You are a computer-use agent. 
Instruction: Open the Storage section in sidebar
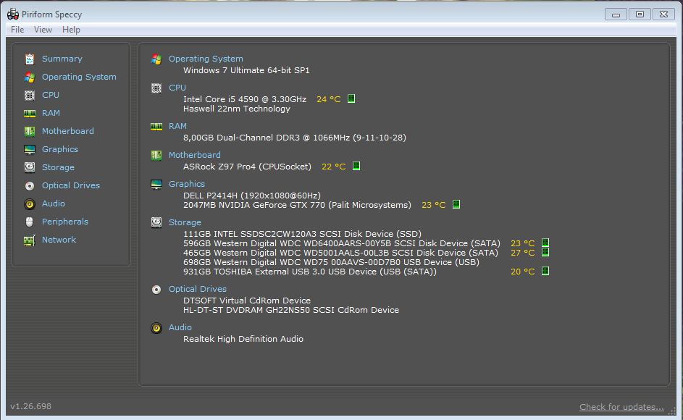pyautogui.click(x=58, y=168)
